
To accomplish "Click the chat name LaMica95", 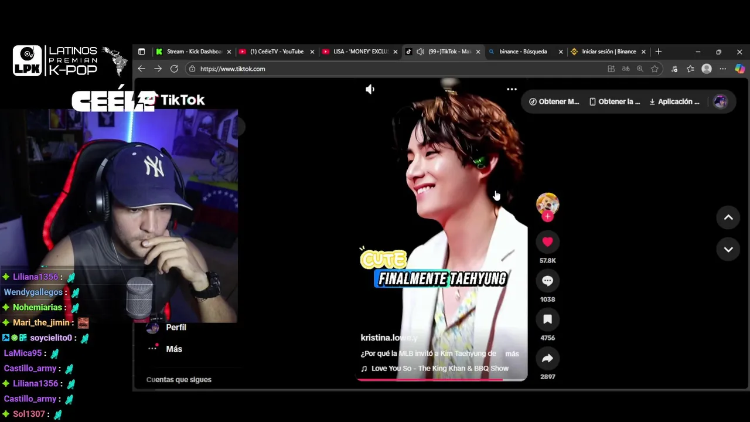I will click(23, 353).
